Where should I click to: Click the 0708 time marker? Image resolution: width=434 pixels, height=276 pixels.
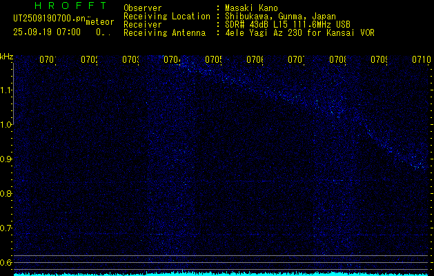point(337,59)
